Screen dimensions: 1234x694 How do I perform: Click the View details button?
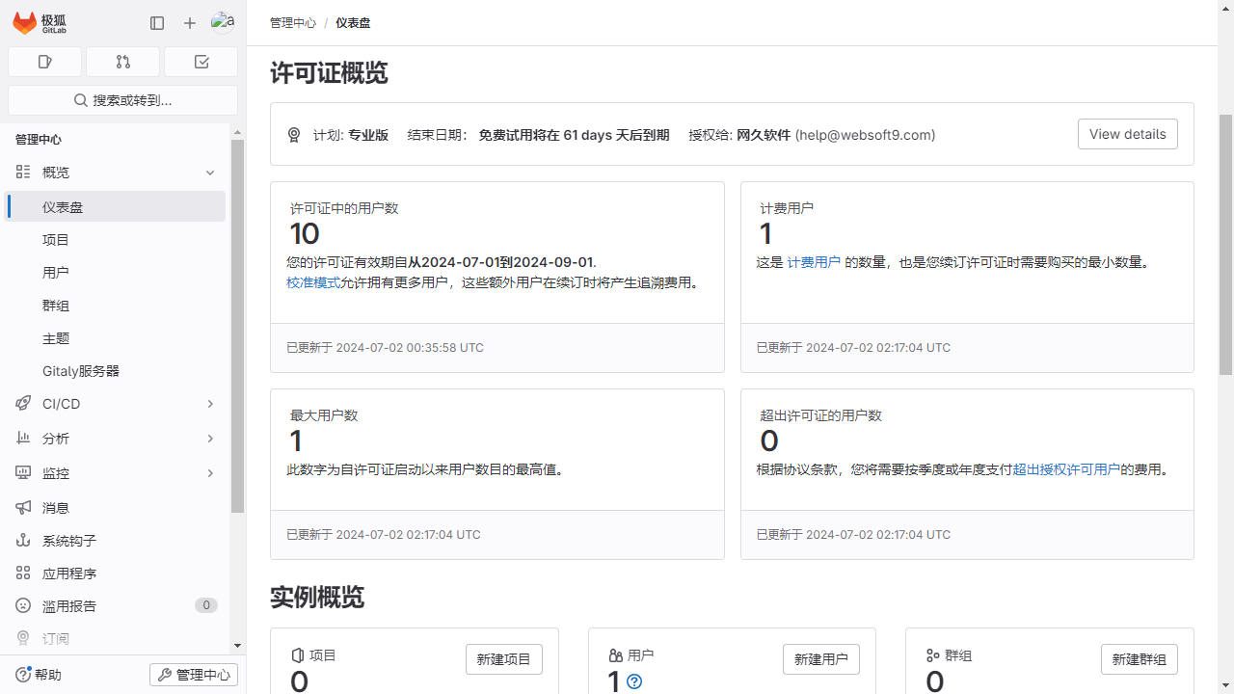tap(1127, 134)
